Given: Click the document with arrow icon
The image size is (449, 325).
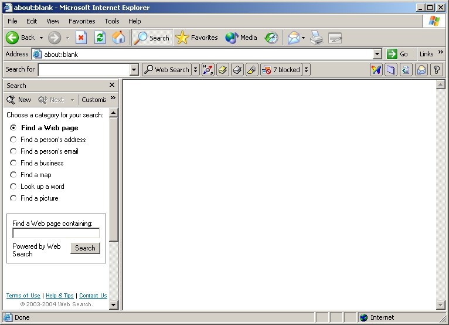Looking at the screenshot, I should pyautogui.click(x=406, y=70).
